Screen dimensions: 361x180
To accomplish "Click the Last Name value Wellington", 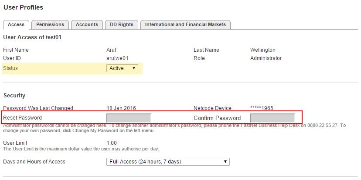I will pos(262,50).
